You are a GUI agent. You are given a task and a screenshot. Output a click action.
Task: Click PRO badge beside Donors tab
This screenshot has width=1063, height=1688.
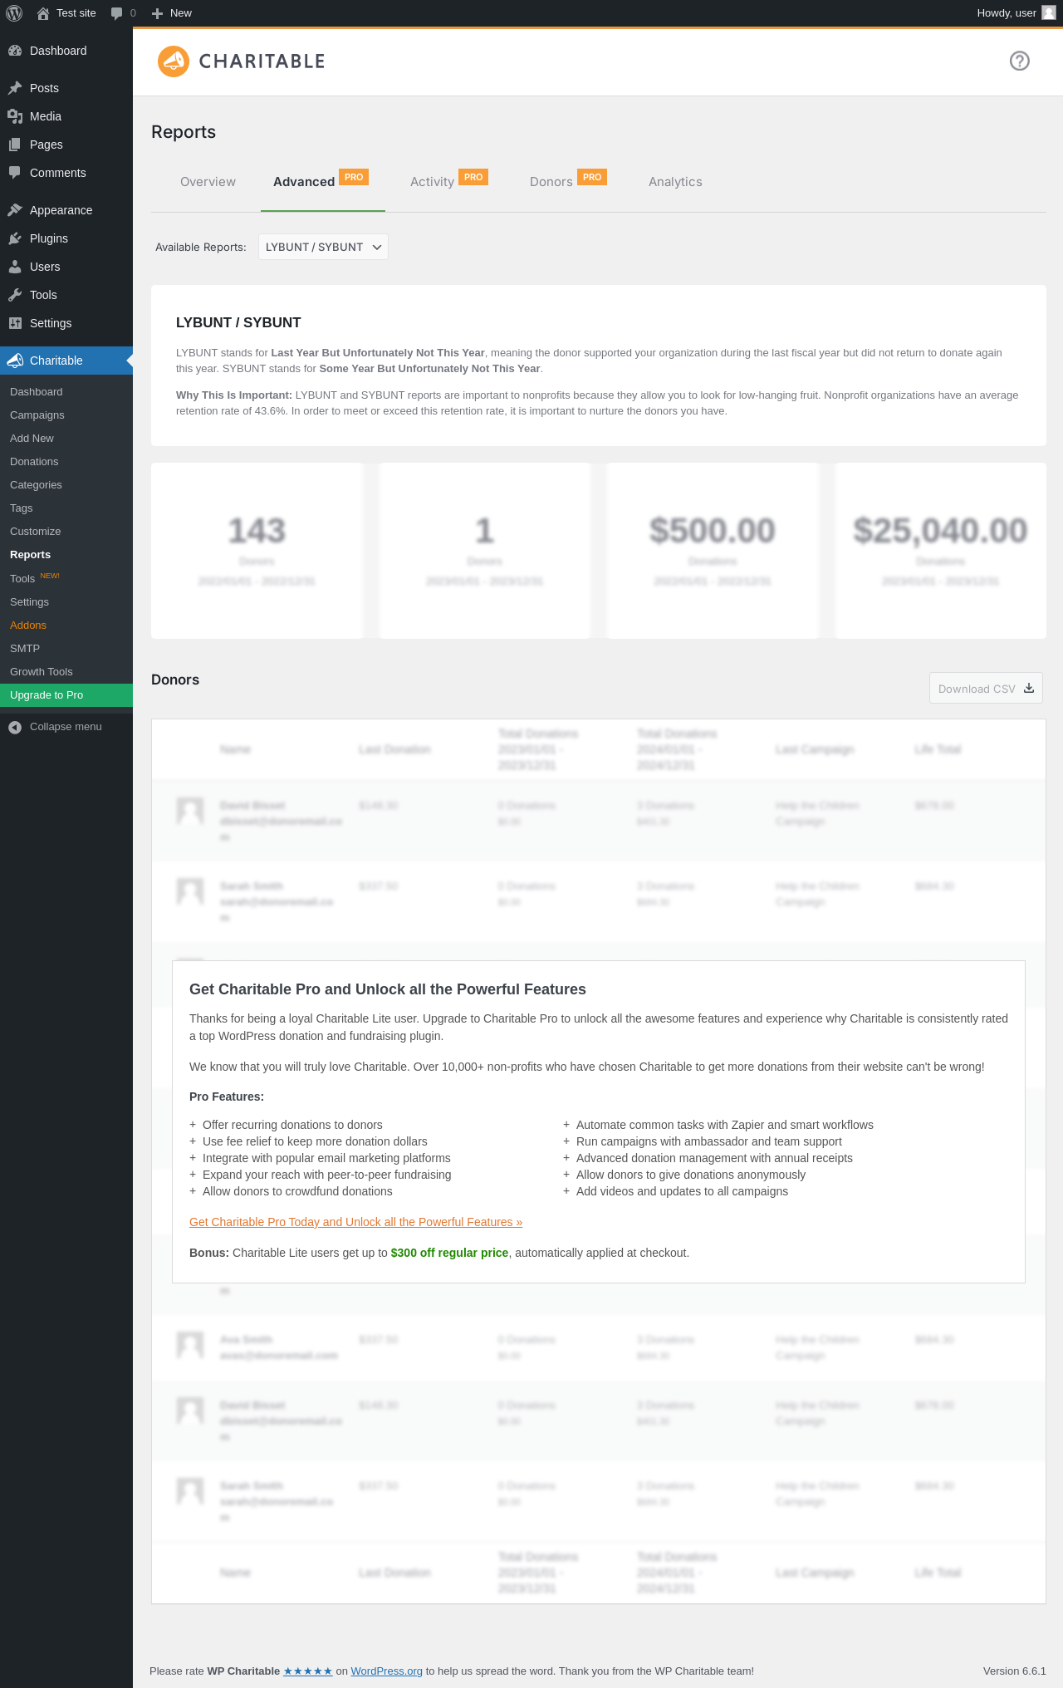(x=592, y=177)
